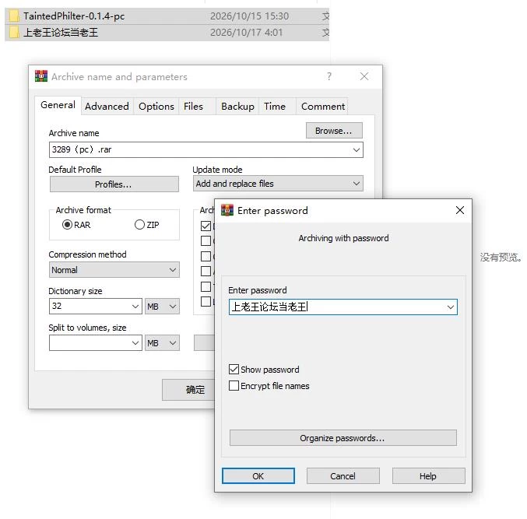Change the Dictionary size MB unit dropdown
527x519 pixels.
(162, 306)
